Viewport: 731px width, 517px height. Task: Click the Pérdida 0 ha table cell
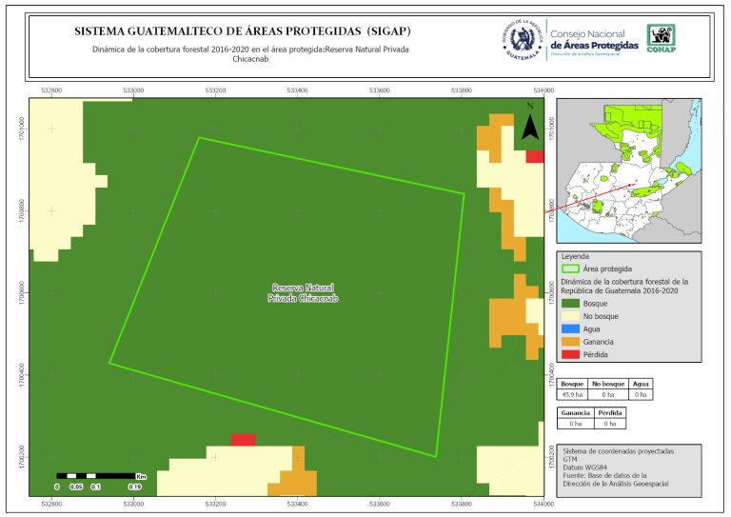[x=610, y=424]
